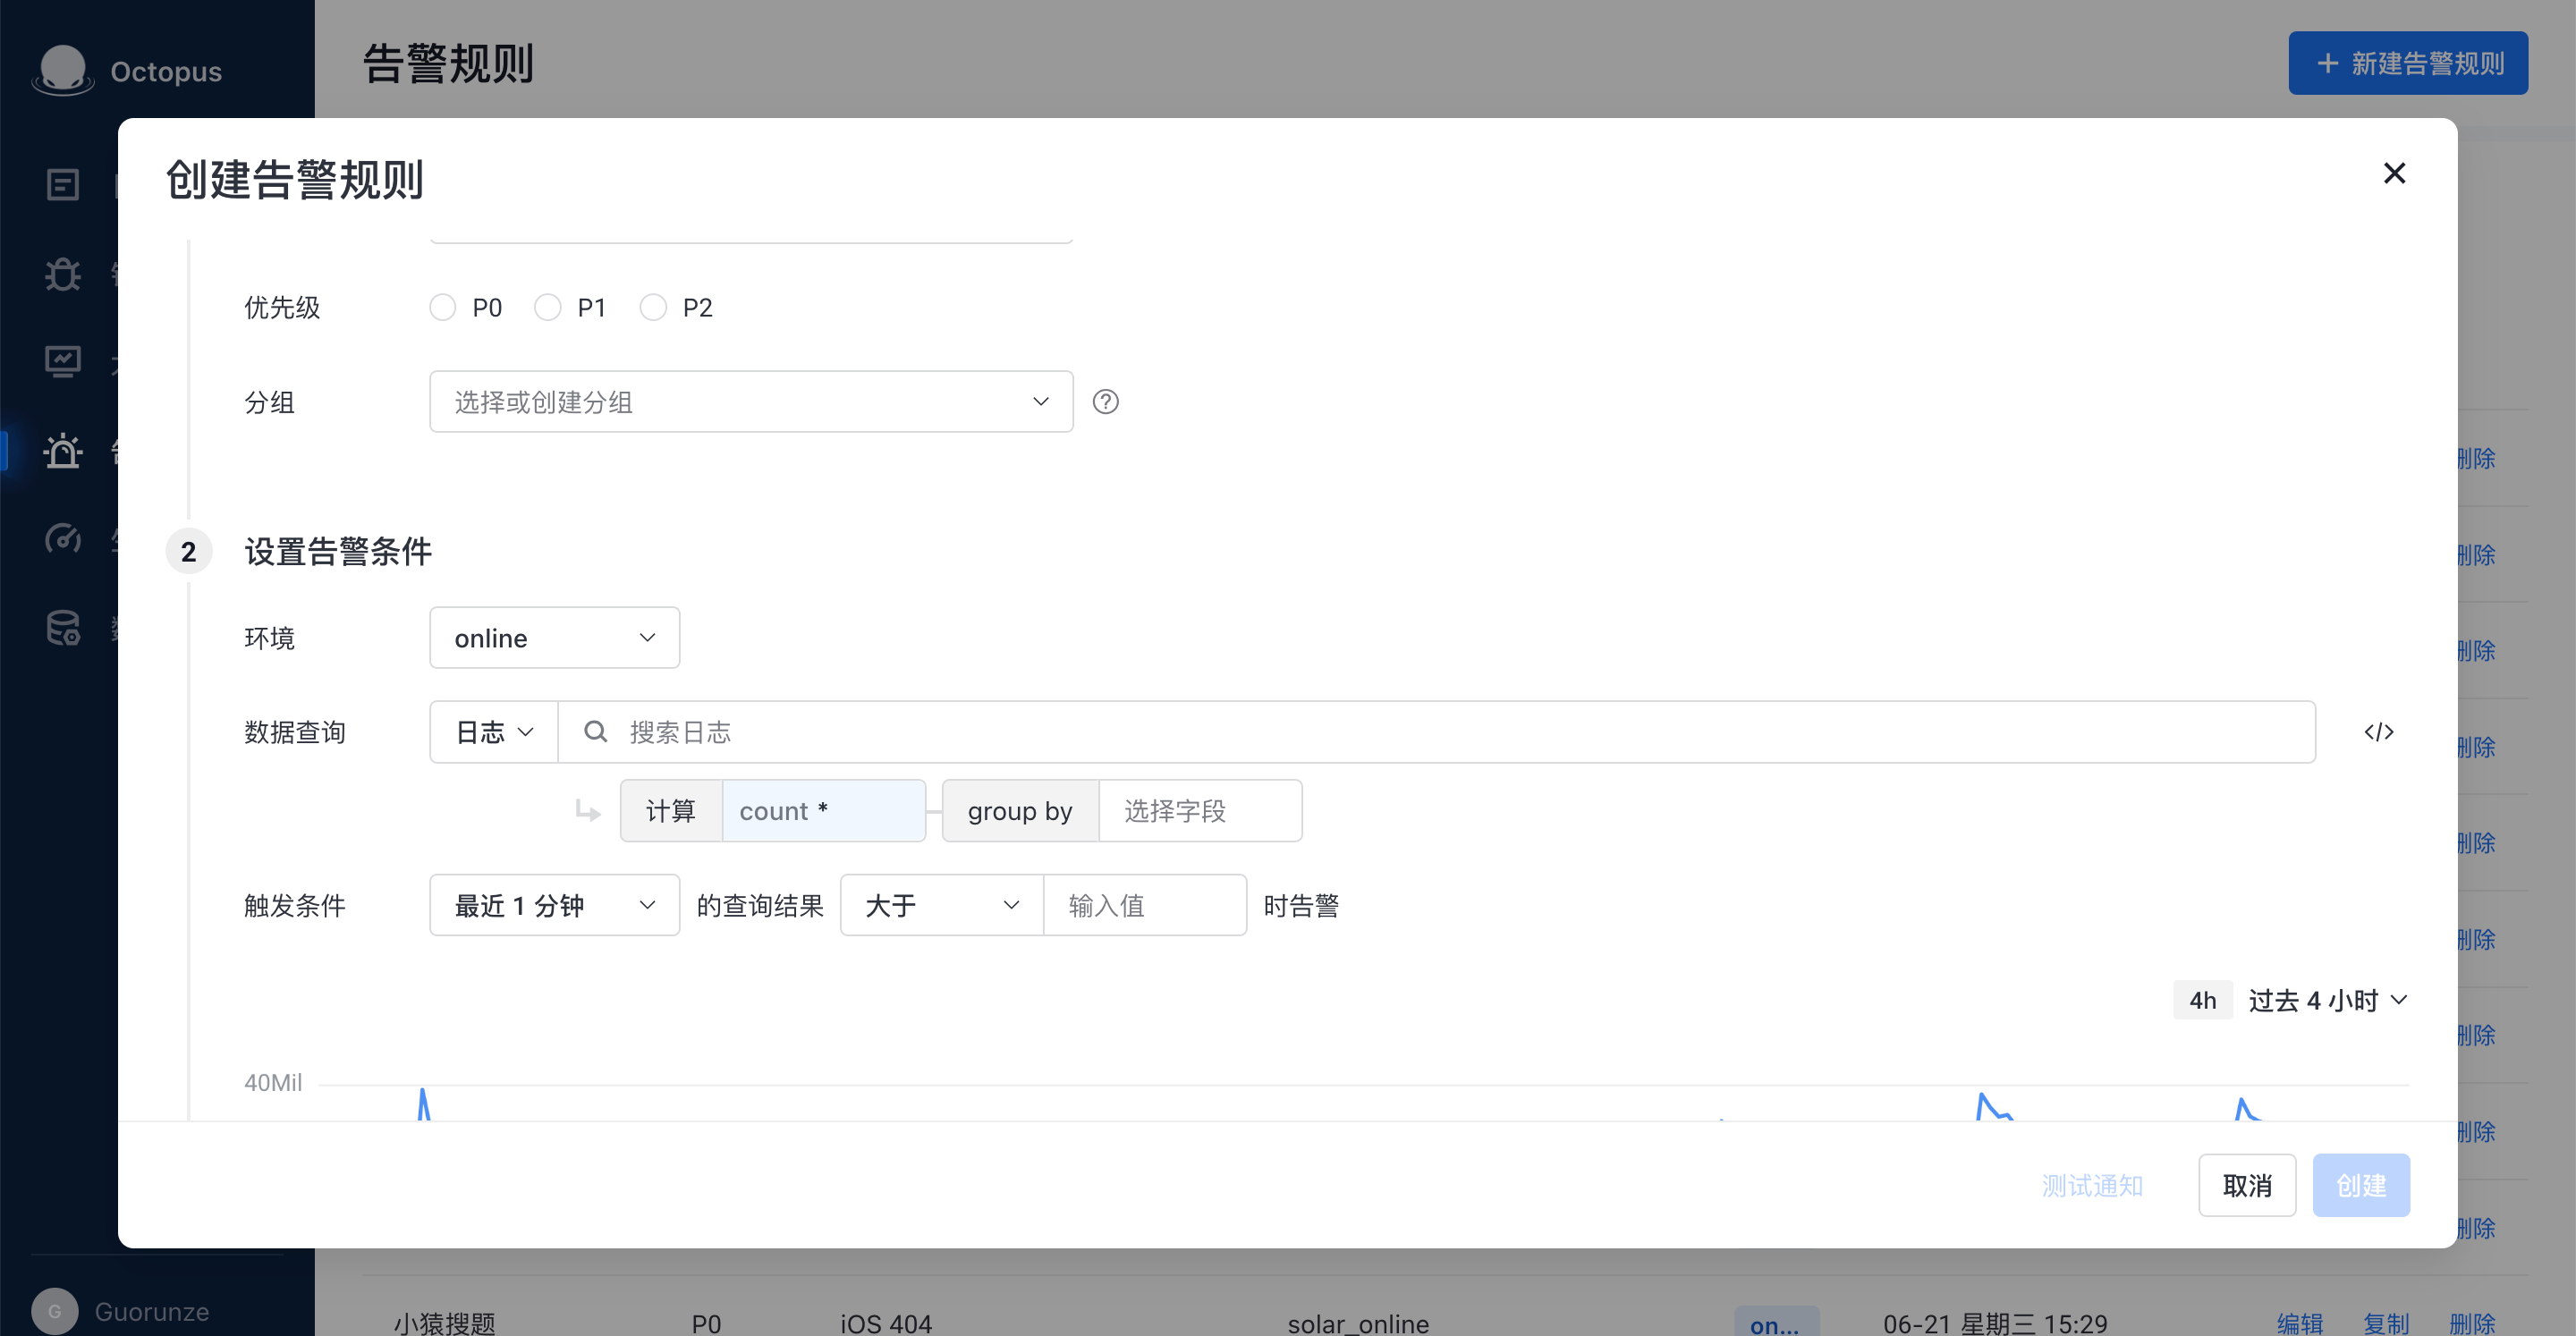
Task: Open the Octopus logo in sidebar
Action: click(x=63, y=70)
